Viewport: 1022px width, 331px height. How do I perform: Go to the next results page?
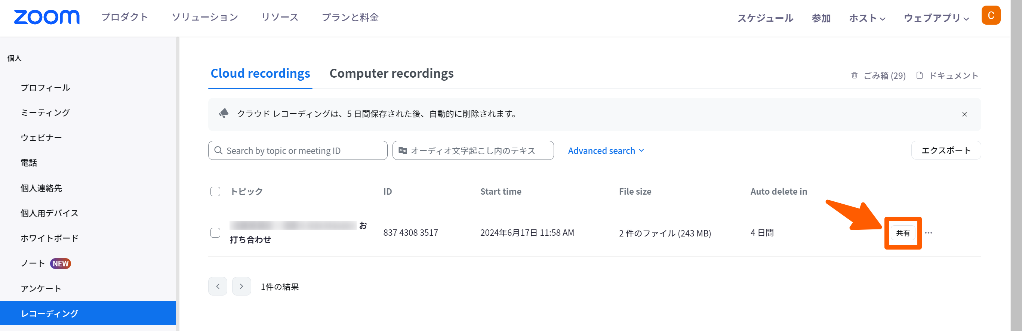(x=241, y=286)
